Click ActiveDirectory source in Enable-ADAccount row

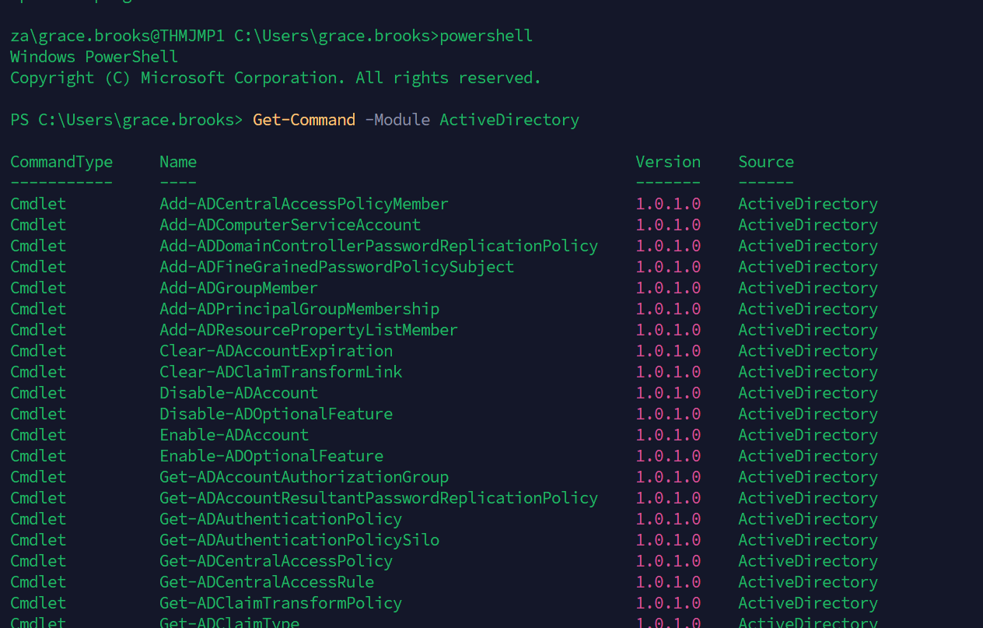(808, 435)
